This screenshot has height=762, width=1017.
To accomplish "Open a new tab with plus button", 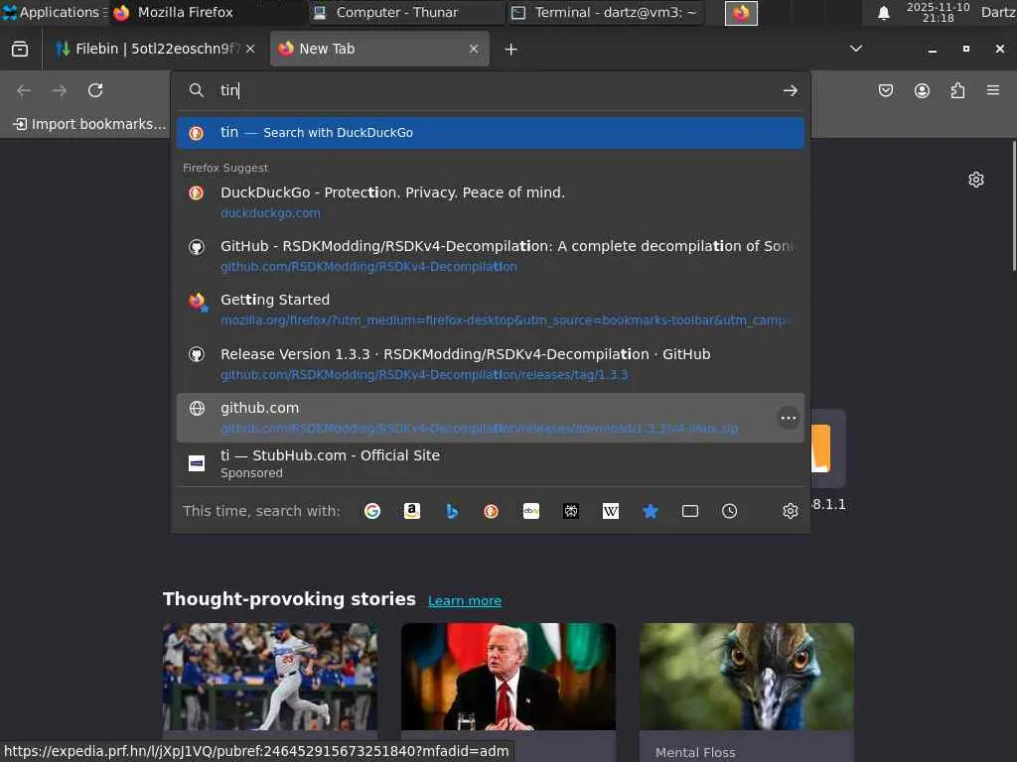I will point(511,50).
